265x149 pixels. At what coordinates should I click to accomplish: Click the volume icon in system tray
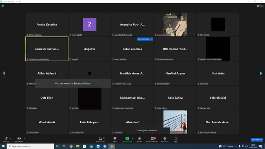pyautogui.click(x=246, y=146)
